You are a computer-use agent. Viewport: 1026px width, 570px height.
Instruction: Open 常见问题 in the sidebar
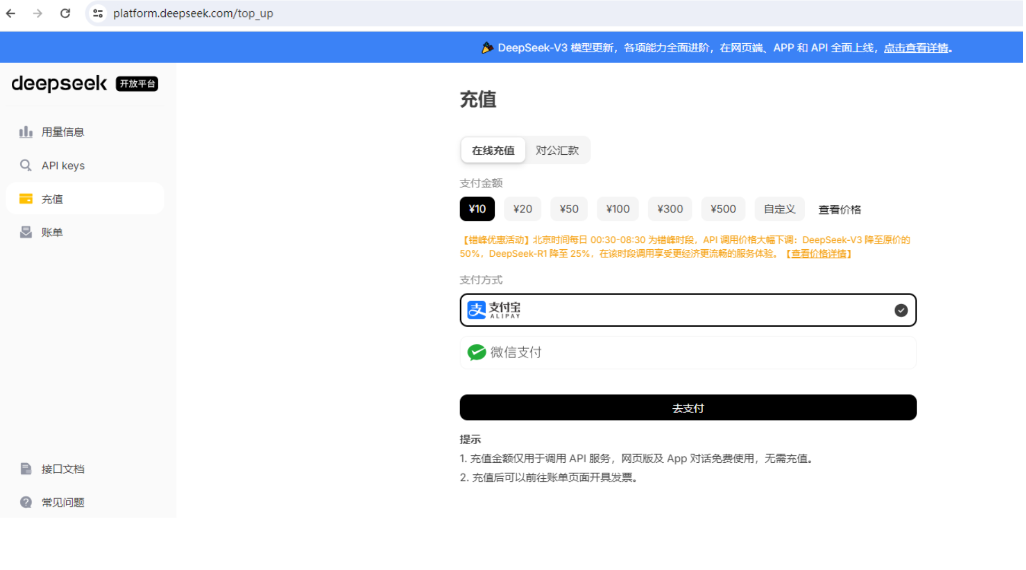coord(85,502)
